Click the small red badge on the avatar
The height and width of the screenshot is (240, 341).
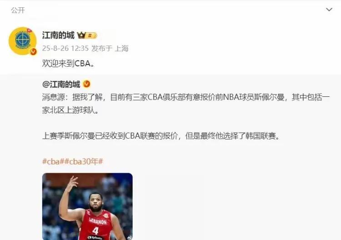click(x=29, y=30)
